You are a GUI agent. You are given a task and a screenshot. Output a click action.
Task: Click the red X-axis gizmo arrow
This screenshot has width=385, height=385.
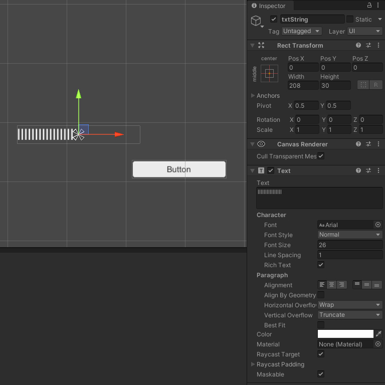[119, 134]
